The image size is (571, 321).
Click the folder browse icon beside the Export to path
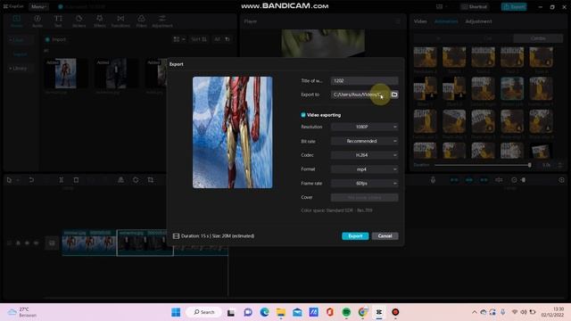click(x=394, y=95)
